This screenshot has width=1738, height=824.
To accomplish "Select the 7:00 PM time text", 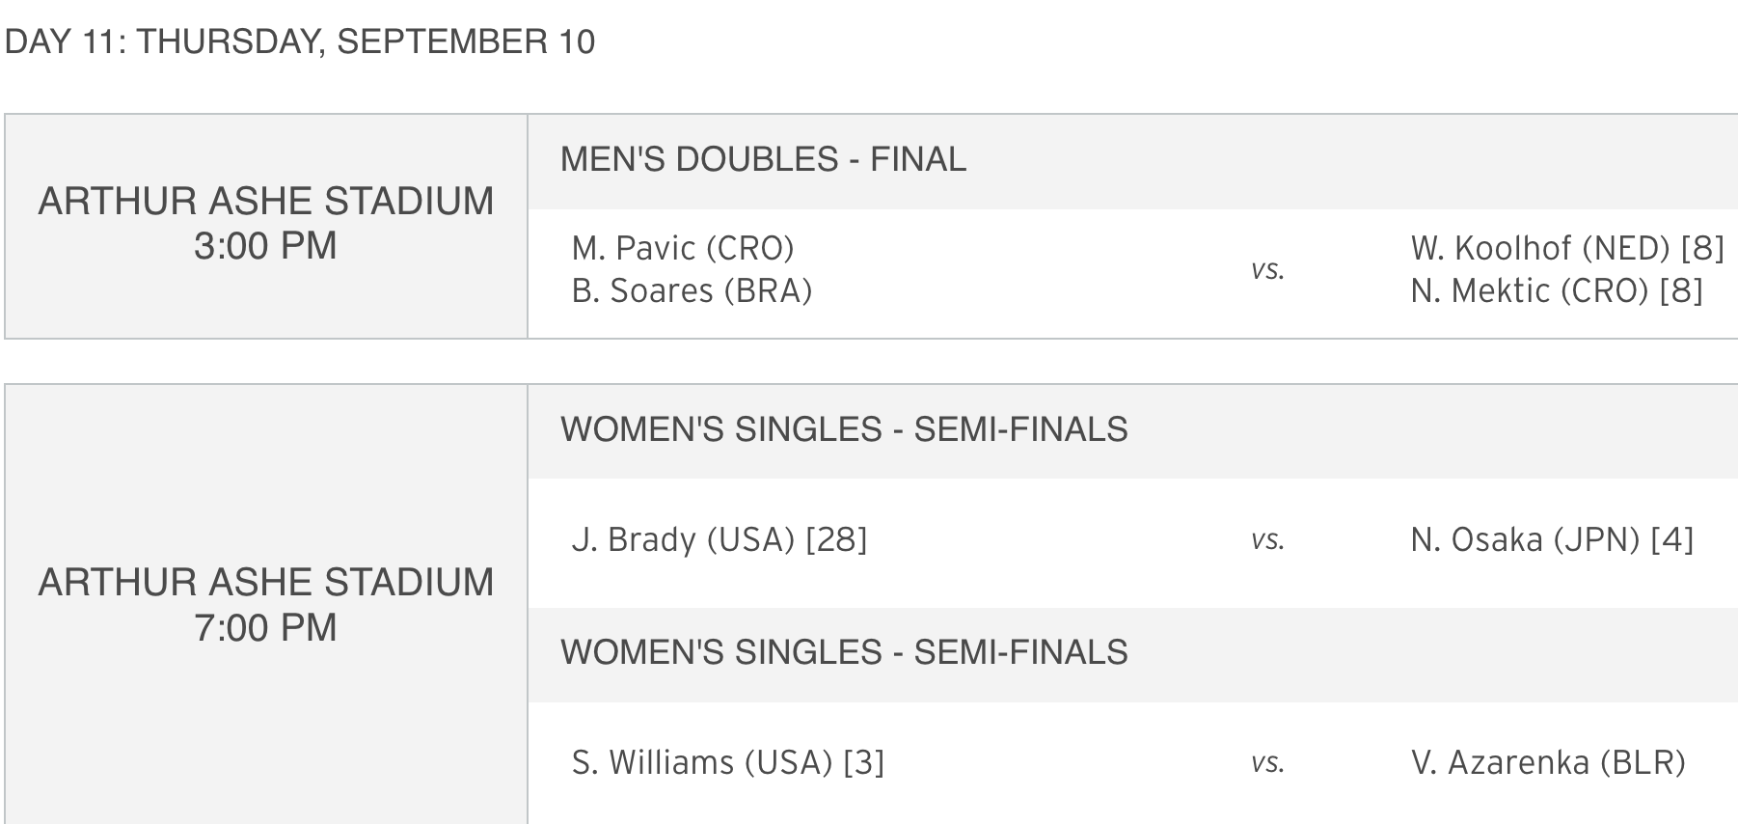I will tap(265, 628).
